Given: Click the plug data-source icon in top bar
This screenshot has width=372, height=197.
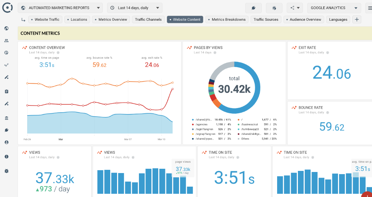Looking at the screenshot, I should pos(253,8).
